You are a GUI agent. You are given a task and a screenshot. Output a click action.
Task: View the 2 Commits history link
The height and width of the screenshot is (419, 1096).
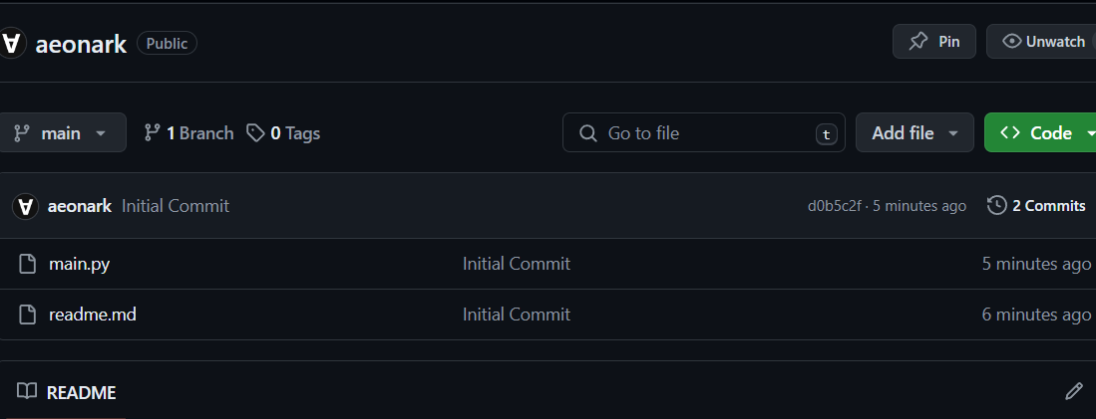[x=1048, y=206]
